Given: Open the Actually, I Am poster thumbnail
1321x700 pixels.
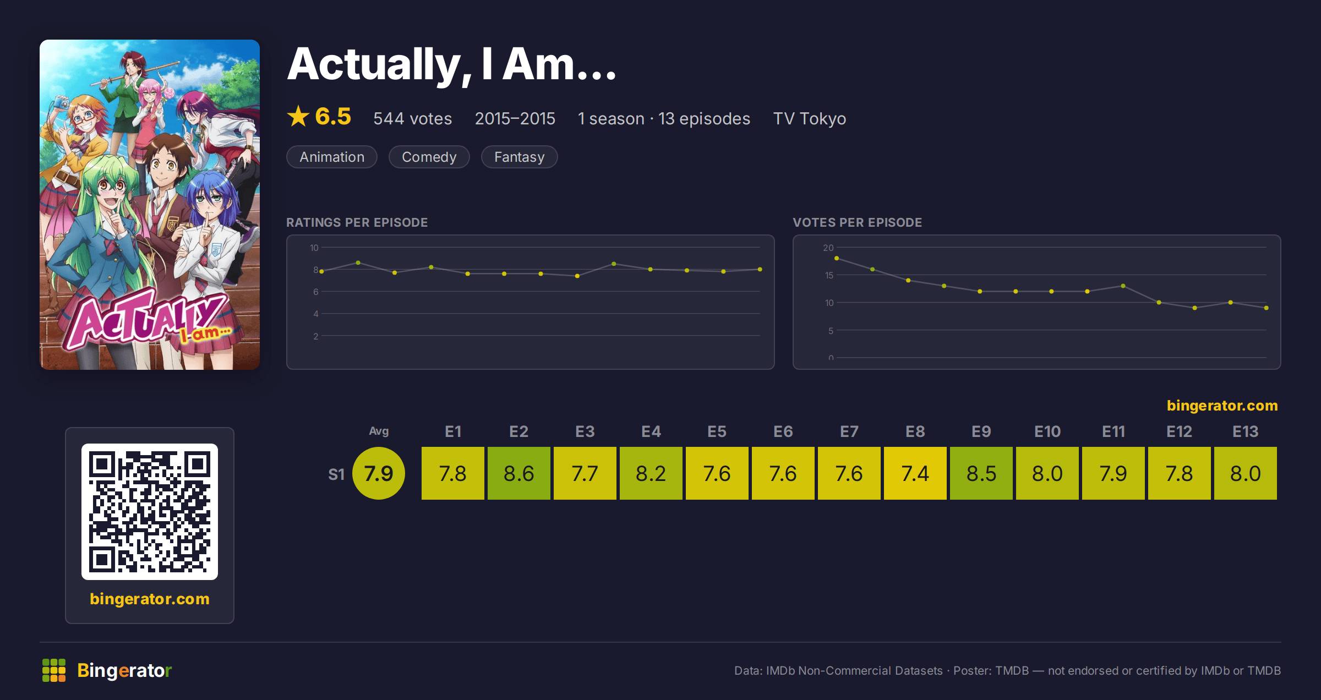Looking at the screenshot, I should (x=150, y=205).
